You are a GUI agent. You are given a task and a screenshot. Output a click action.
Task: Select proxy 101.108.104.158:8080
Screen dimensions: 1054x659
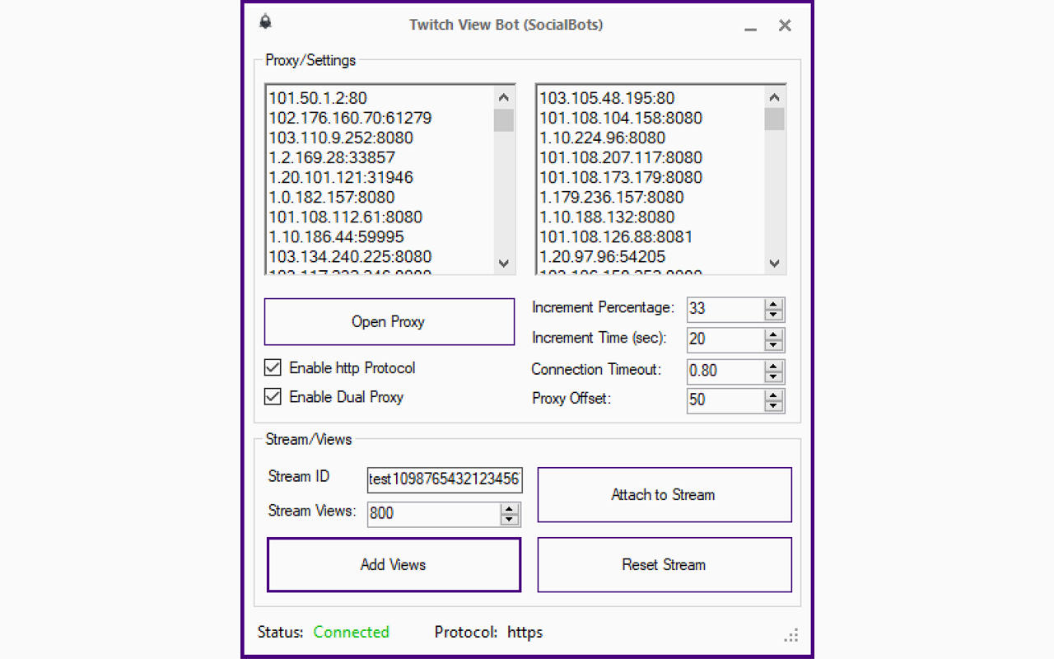coord(621,118)
